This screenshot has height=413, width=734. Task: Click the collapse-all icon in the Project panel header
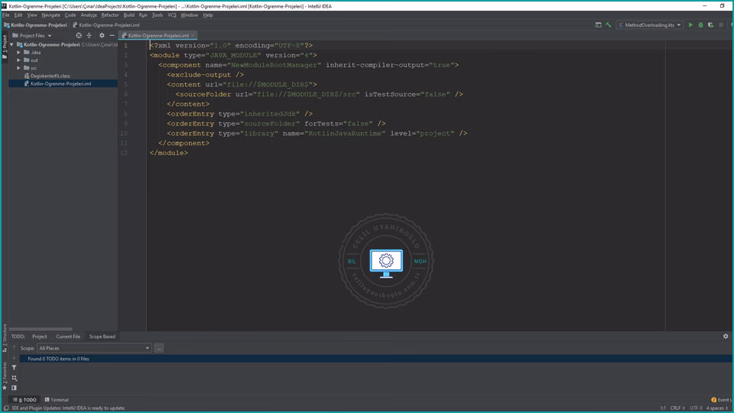89,36
